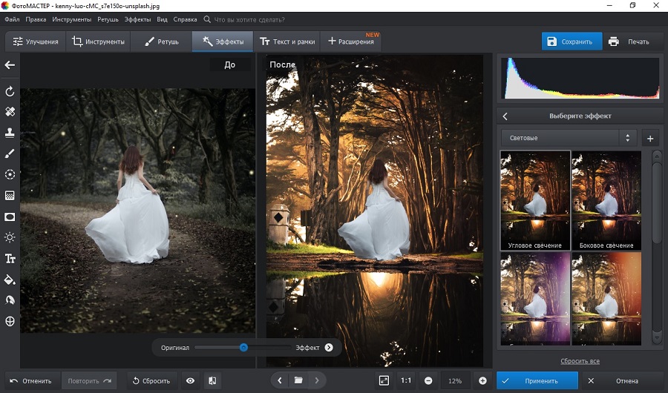Open the Справка menu
The width and height of the screenshot is (668, 393).
185,19
